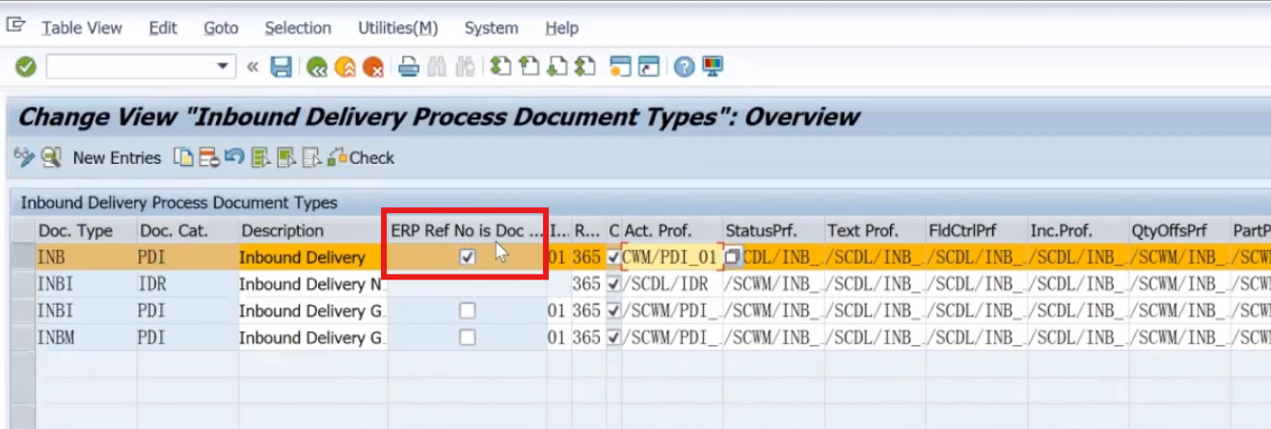This screenshot has width=1271, height=429.
Task: Click the Find binoculars icon
Action: pyautogui.click(x=437, y=67)
